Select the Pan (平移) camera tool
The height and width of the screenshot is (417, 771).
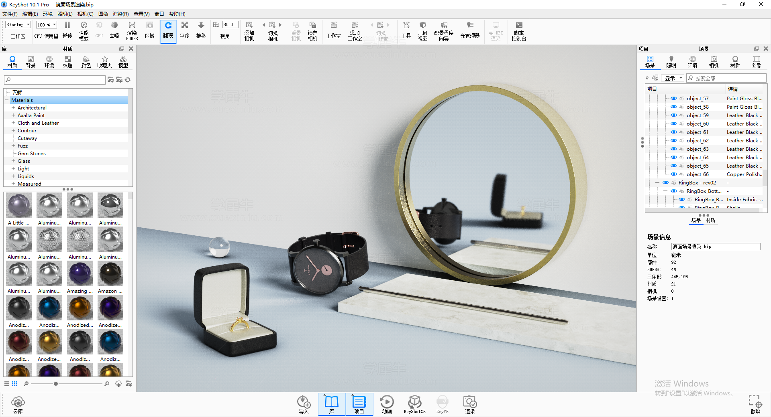click(x=185, y=30)
